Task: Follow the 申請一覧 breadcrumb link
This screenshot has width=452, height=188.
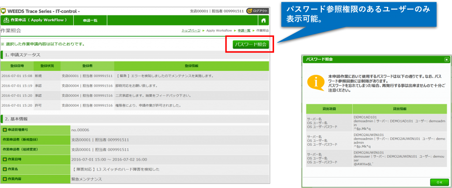Action: [x=244, y=30]
